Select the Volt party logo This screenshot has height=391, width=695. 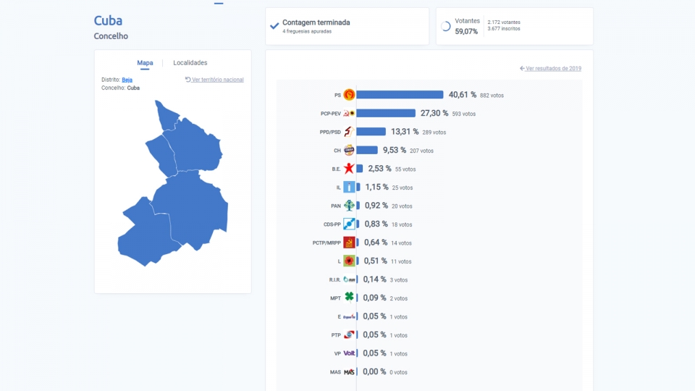coord(349,353)
